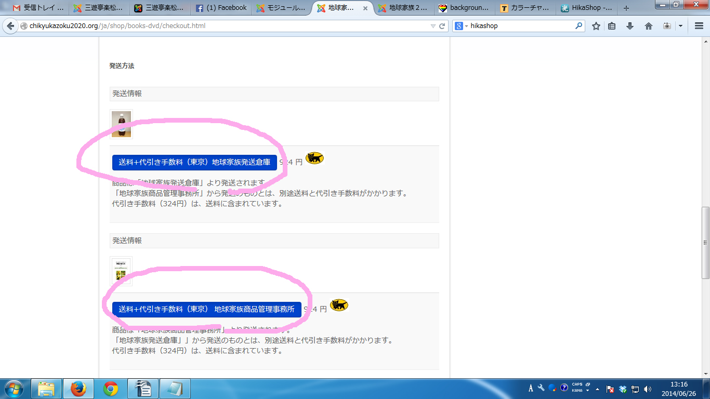Click the first Yamato black cat logo
The width and height of the screenshot is (710, 399).
pyautogui.click(x=314, y=158)
